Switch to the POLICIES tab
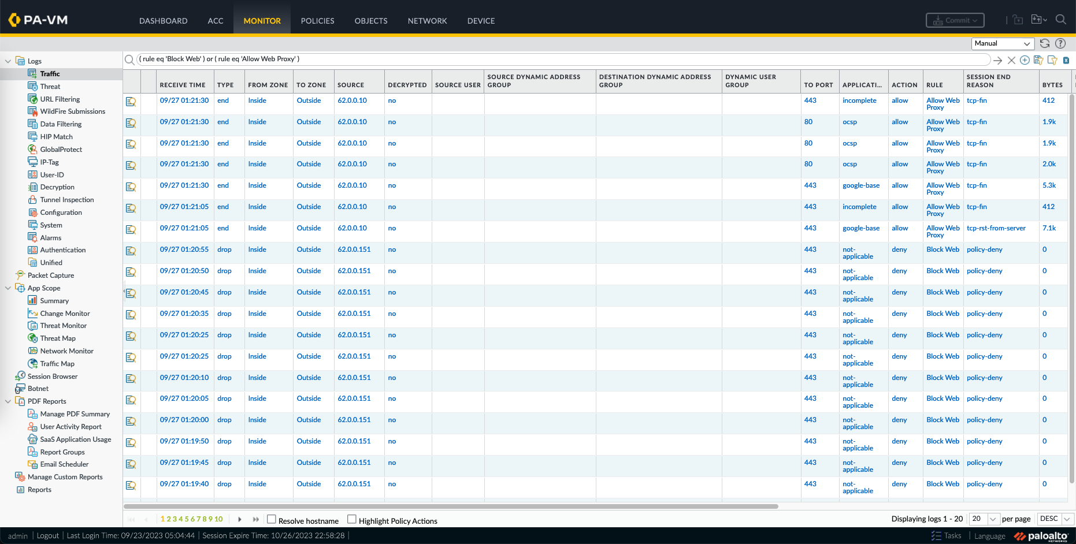This screenshot has height=544, width=1076. (x=317, y=21)
